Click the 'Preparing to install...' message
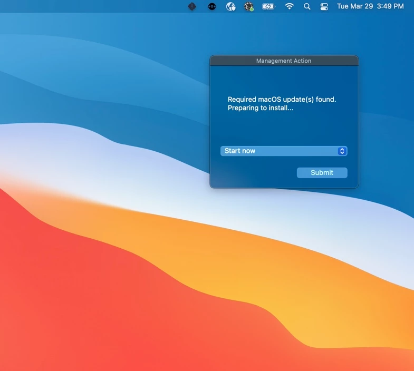Image resolution: width=414 pixels, height=371 pixels. (x=261, y=108)
